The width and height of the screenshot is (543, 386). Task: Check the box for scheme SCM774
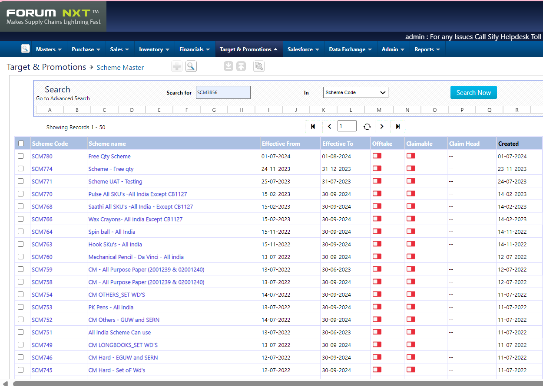coord(21,169)
